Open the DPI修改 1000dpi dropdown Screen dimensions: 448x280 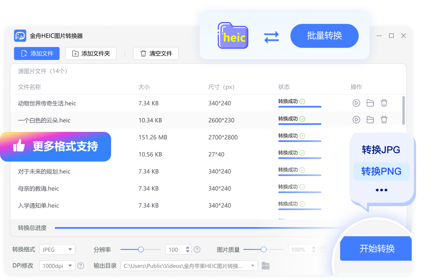tap(57, 266)
